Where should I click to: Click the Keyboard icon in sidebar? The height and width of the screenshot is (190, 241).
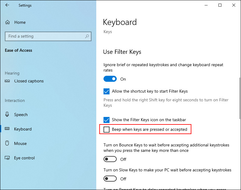[x=8, y=129]
